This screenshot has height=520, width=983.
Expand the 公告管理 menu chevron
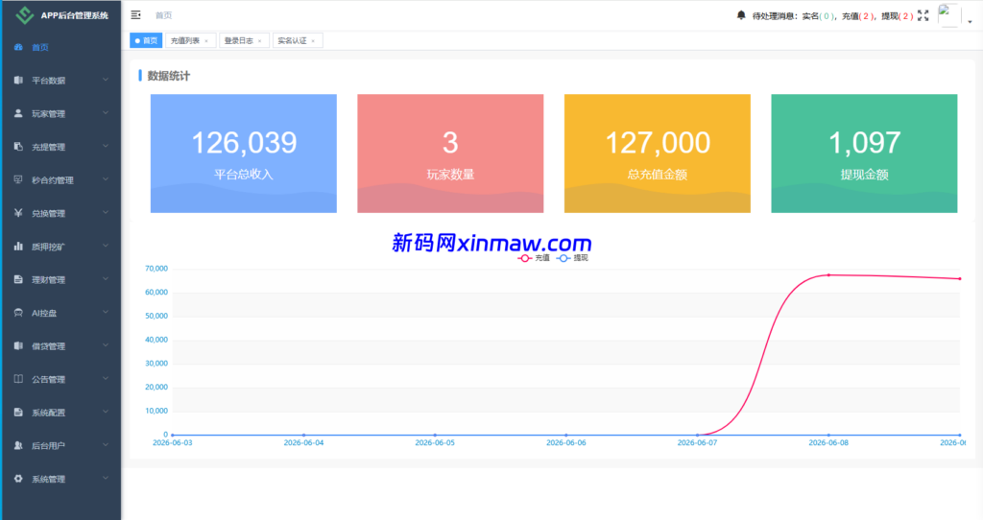tap(106, 378)
